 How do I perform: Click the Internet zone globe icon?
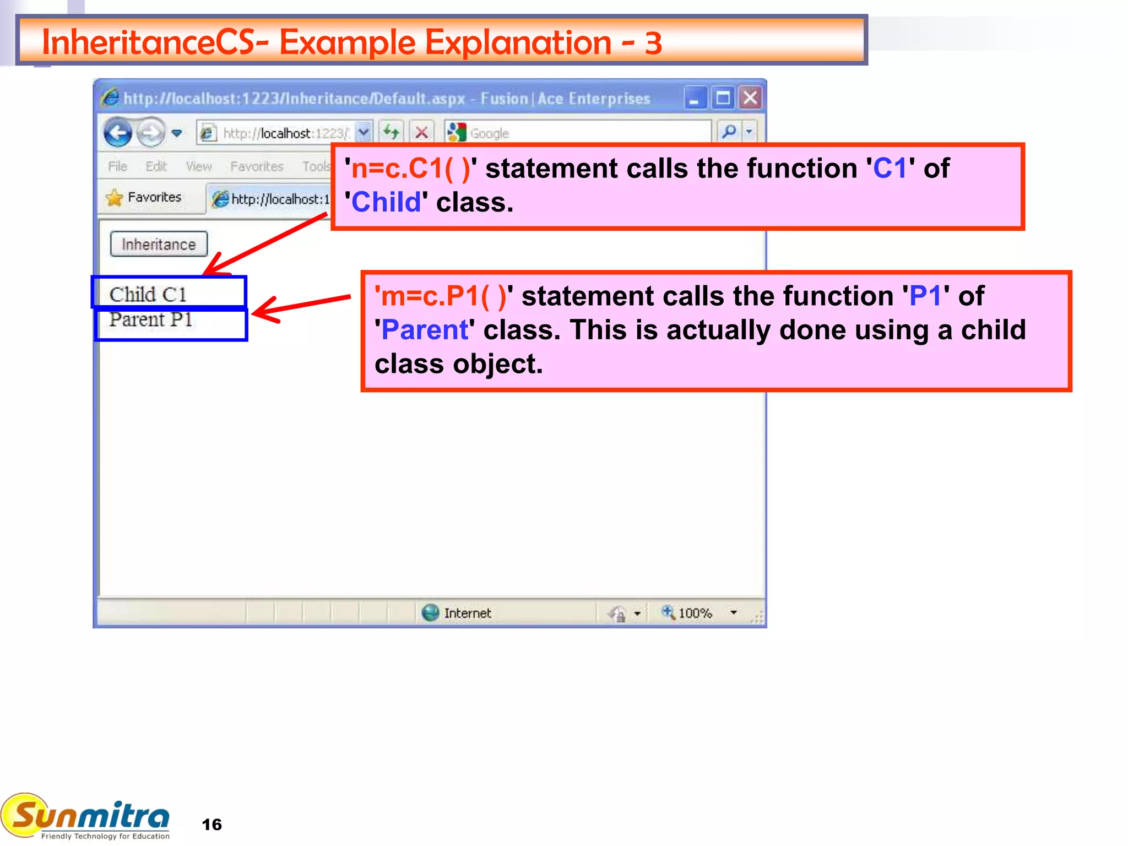pos(430,612)
